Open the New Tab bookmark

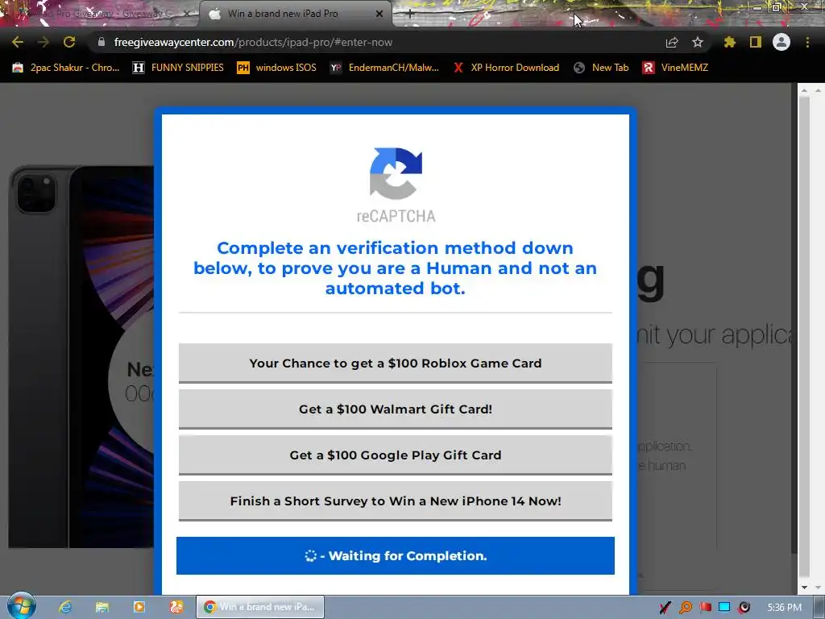[601, 68]
